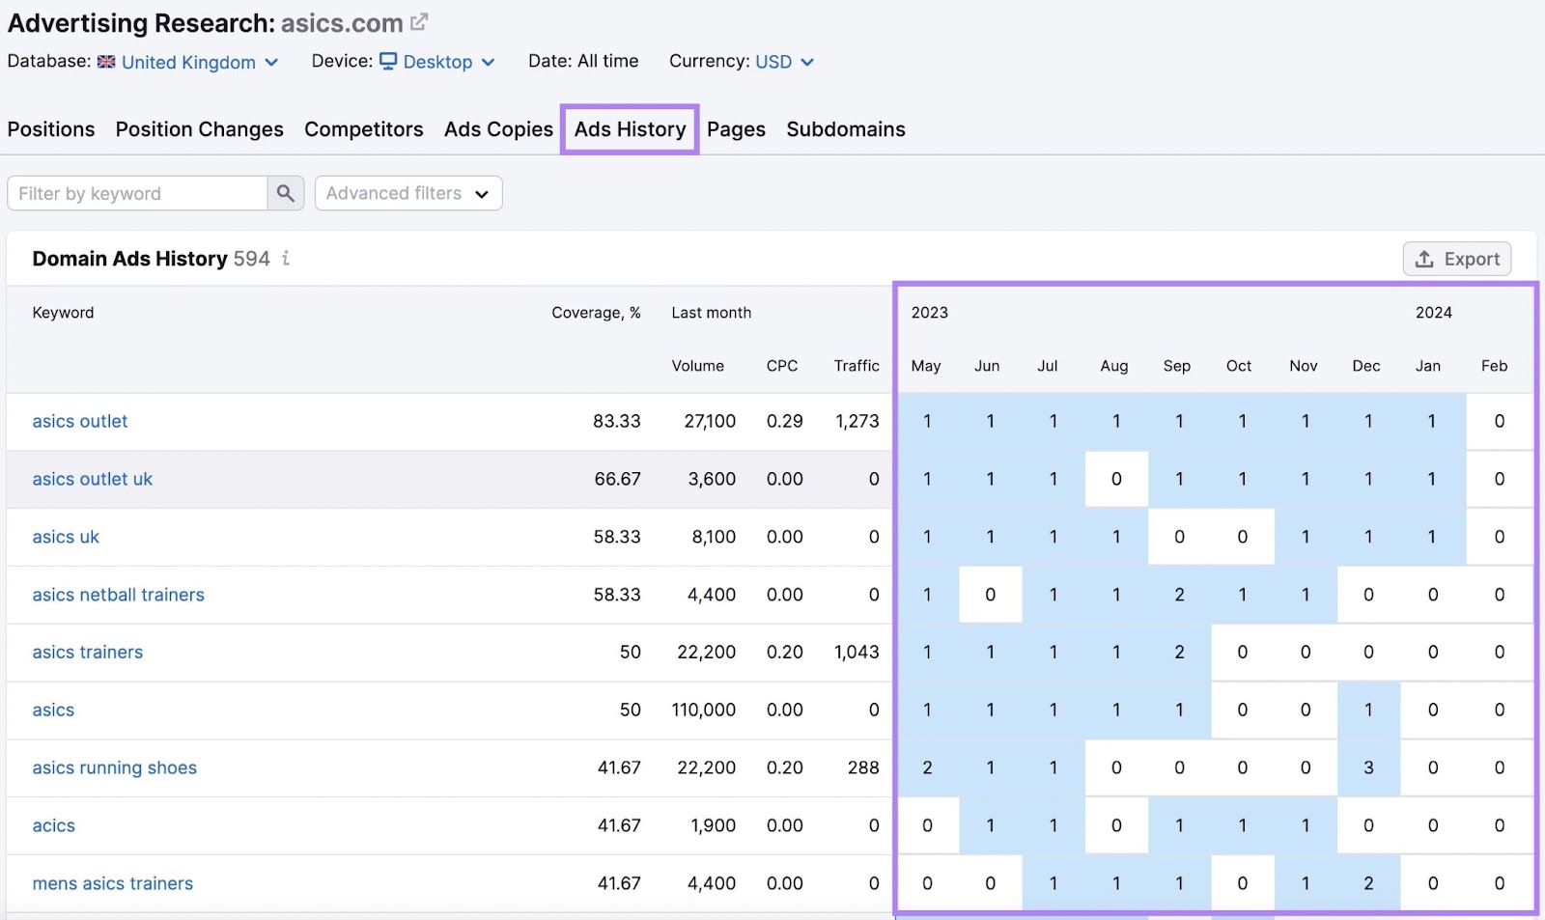Open asics.com via the external link icon
Viewport: 1545px width, 920px height.
(x=419, y=19)
